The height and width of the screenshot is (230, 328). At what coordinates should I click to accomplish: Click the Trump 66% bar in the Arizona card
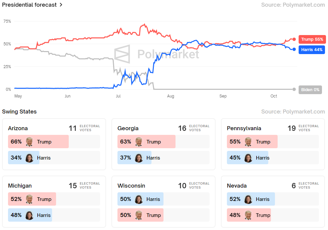coord(38,142)
